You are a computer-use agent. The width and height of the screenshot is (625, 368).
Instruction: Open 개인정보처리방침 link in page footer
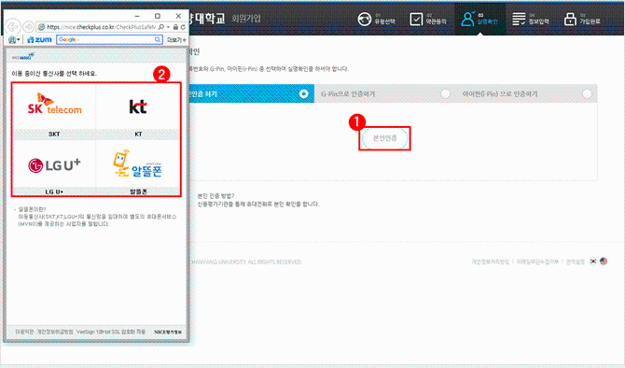coord(491,262)
